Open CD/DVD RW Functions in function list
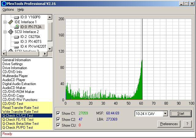 click(20, 100)
